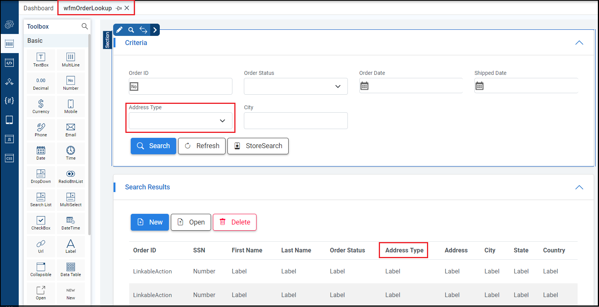Viewport: 599px width, 307px height.
Task: Click the magnifier icon on the Section toolbar
Action: tap(131, 30)
